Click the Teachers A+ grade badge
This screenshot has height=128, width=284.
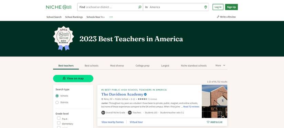pos(130,113)
